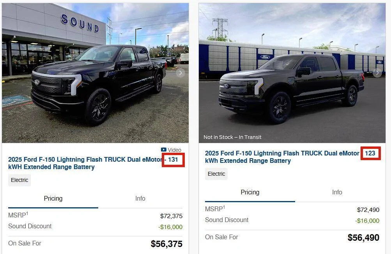Open the left 131 kWH Lightning Flash listing title

click(93, 163)
